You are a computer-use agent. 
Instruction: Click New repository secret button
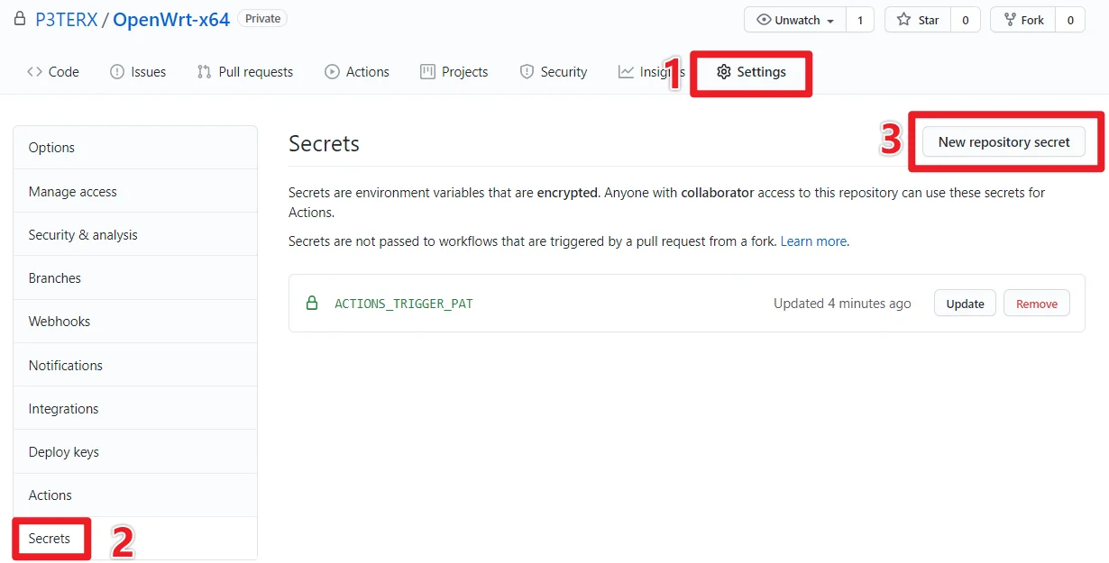[1004, 141]
